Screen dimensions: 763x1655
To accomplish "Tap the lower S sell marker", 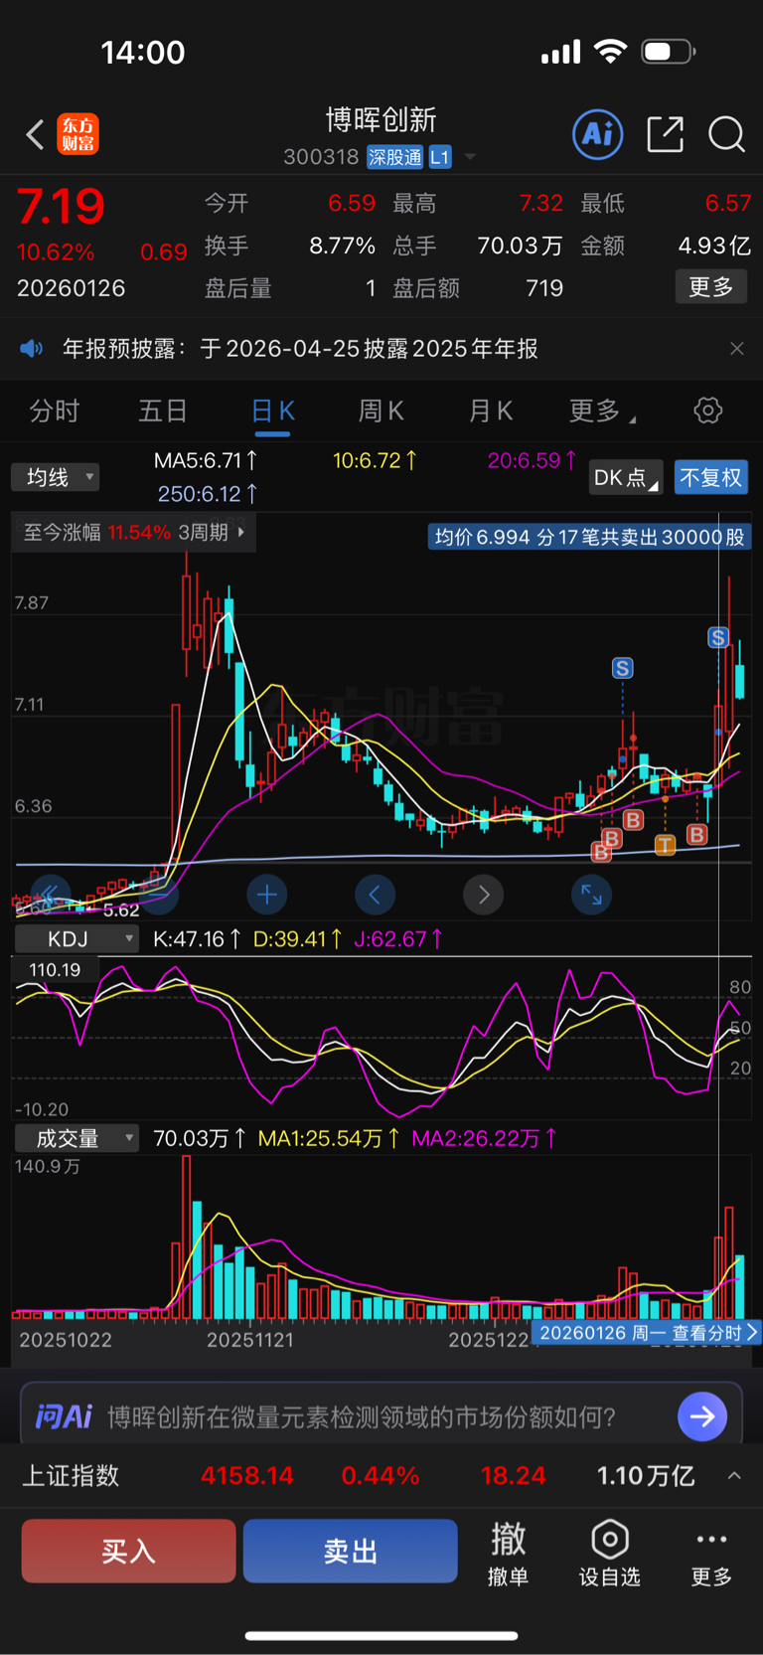I will (x=622, y=669).
